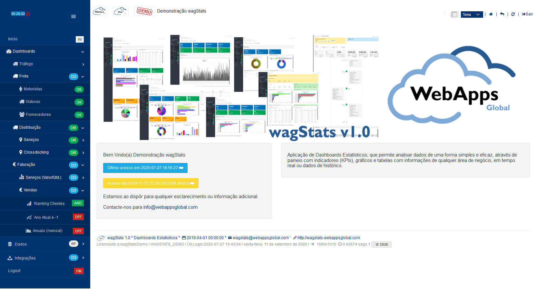Select the Logout menu item
The width and height of the screenshot is (536, 293).
click(x=45, y=271)
